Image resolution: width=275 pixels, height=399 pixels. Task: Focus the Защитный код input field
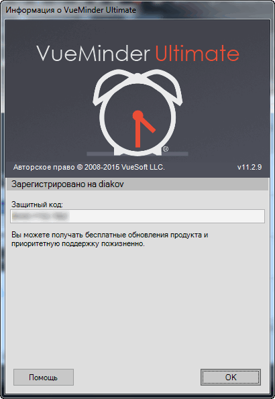pyautogui.click(x=137, y=217)
